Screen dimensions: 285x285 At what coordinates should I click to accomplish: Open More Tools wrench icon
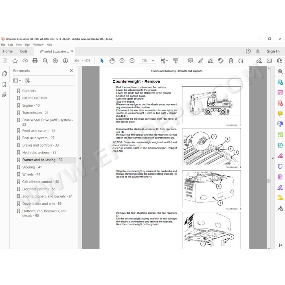(280, 208)
